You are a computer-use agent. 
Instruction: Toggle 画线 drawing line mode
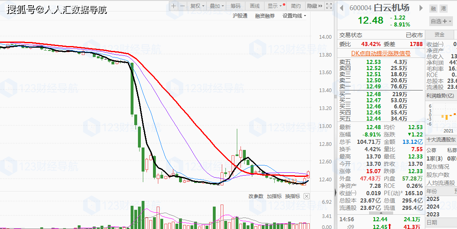point(254,6)
